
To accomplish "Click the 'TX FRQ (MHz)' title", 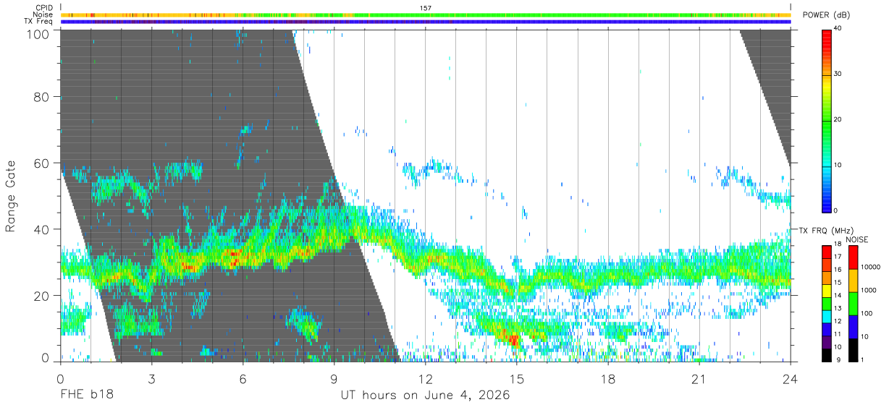I will tap(825, 231).
